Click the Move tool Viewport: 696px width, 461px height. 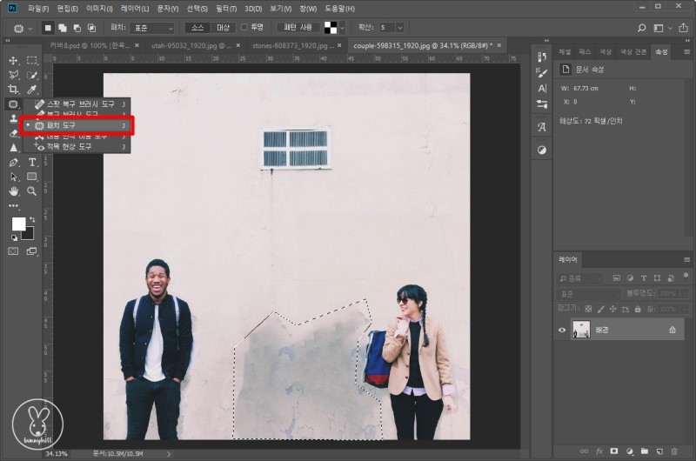click(13, 60)
